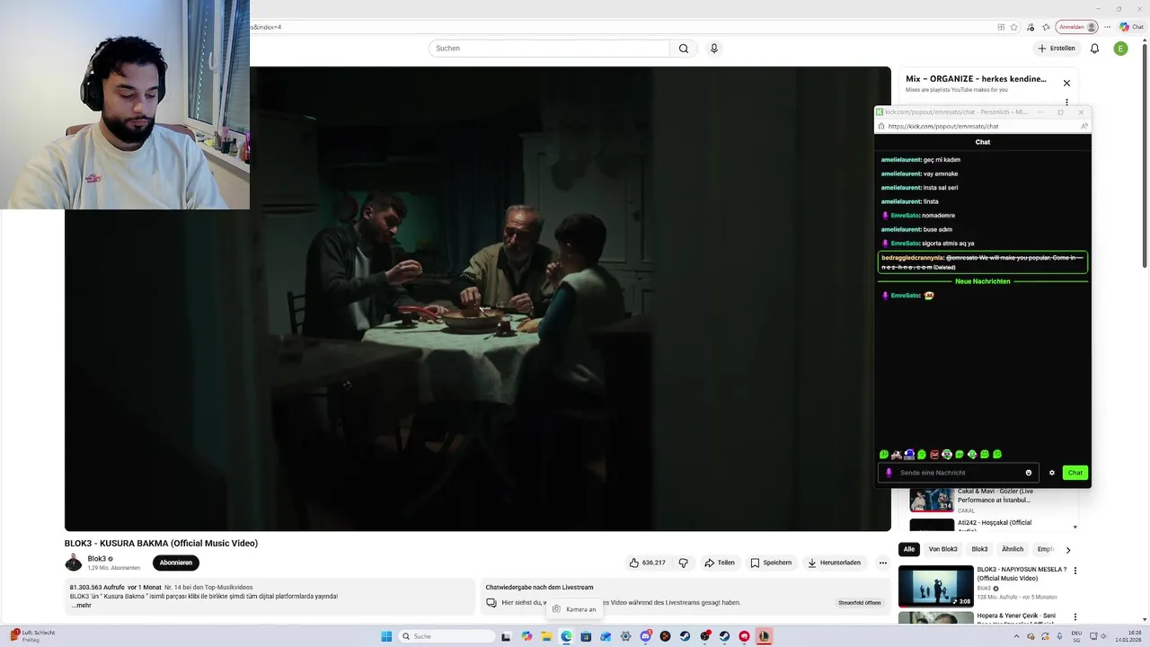1150x647 pixels.
Task: Open the green E account avatar menu
Action: [1120, 49]
